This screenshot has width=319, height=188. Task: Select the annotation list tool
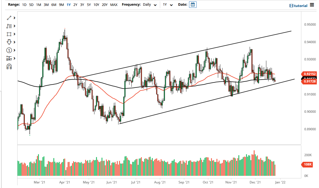click(x=9, y=26)
